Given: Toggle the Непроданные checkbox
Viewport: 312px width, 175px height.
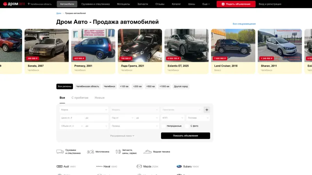Looking at the screenshot, I should [164, 126].
